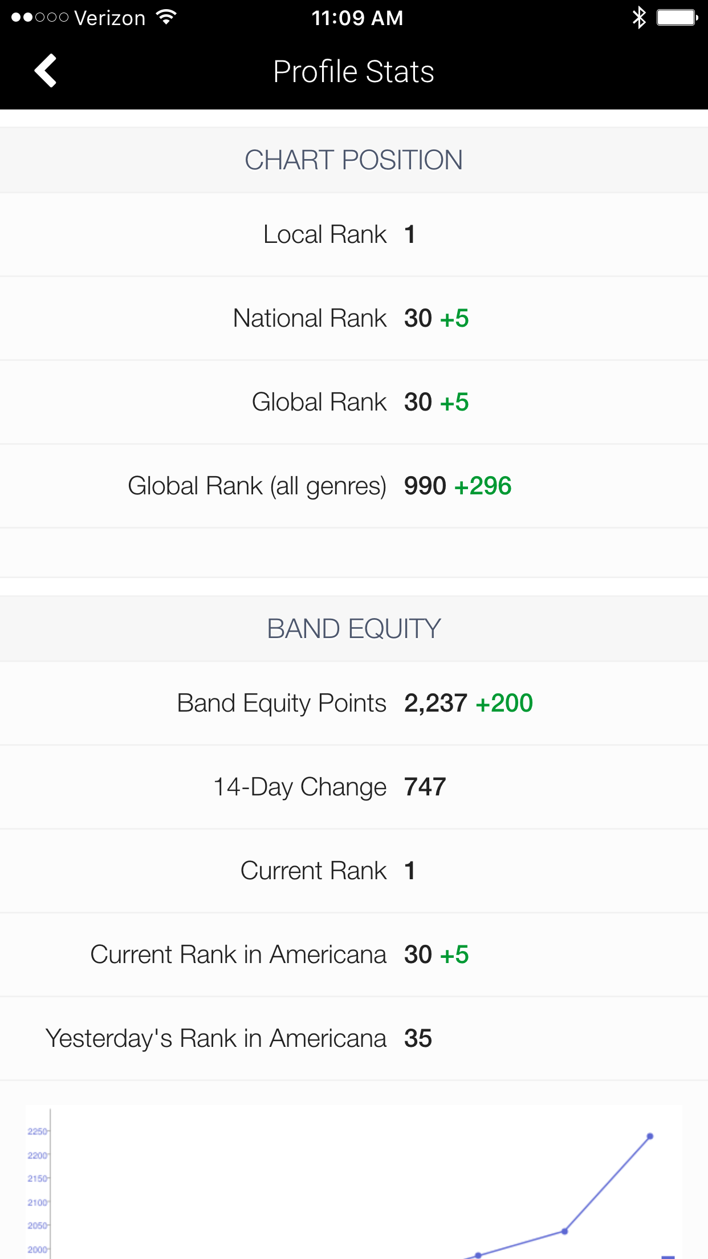Image resolution: width=708 pixels, height=1259 pixels.
Task: Select the Current Rank row
Action: (x=354, y=871)
